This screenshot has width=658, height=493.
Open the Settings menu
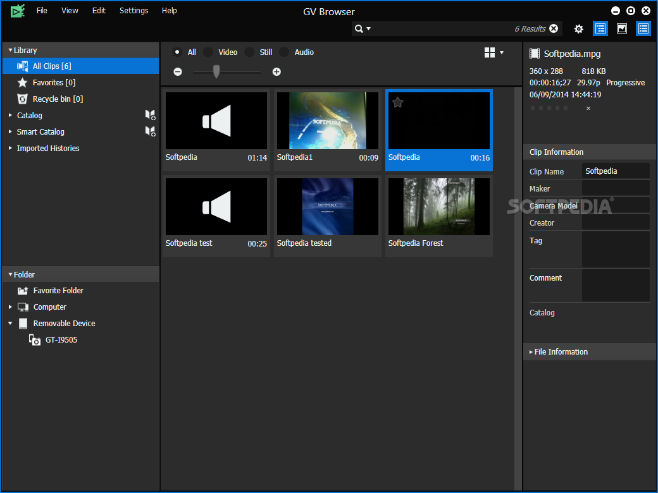click(134, 11)
